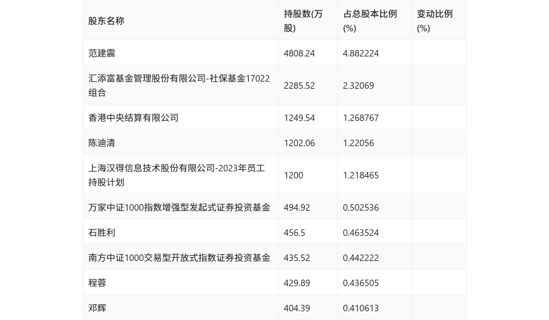
Task: Select the value 494.92
Action: (297, 207)
